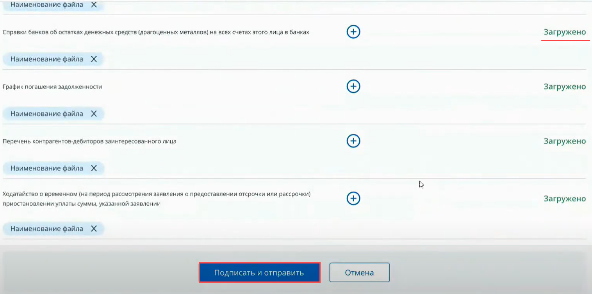Viewport: 592px width, 294px height.
Task: Click underlined Загружено status for bank certificates
Action: (565, 32)
